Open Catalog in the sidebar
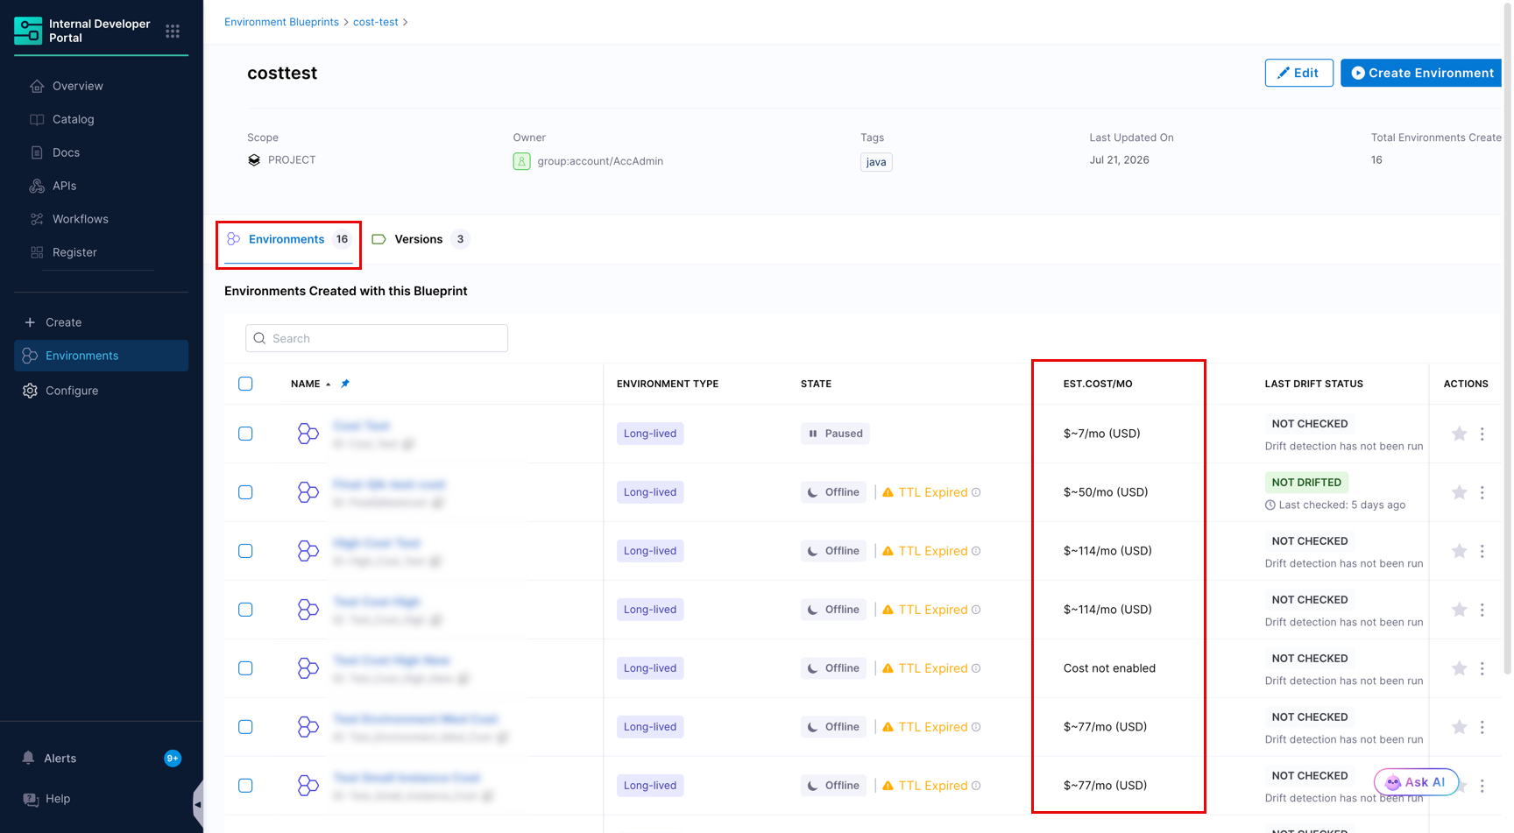The image size is (1514, 833). 73,119
